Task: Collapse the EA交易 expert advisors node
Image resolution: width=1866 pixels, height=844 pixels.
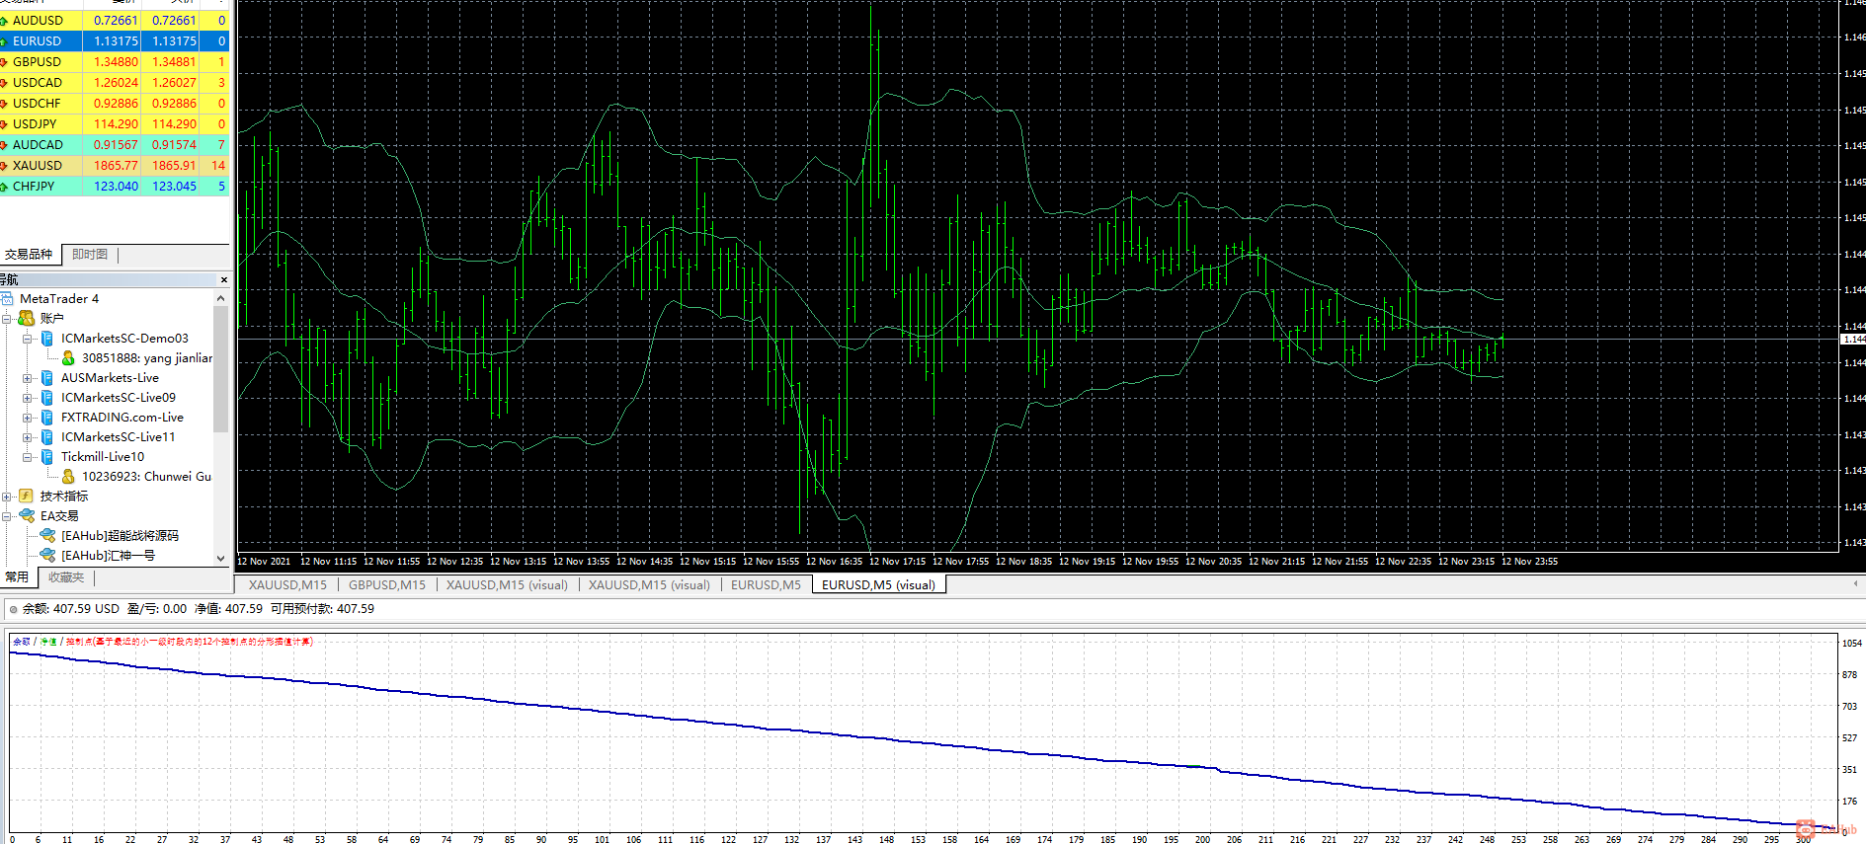Action: click(7, 516)
